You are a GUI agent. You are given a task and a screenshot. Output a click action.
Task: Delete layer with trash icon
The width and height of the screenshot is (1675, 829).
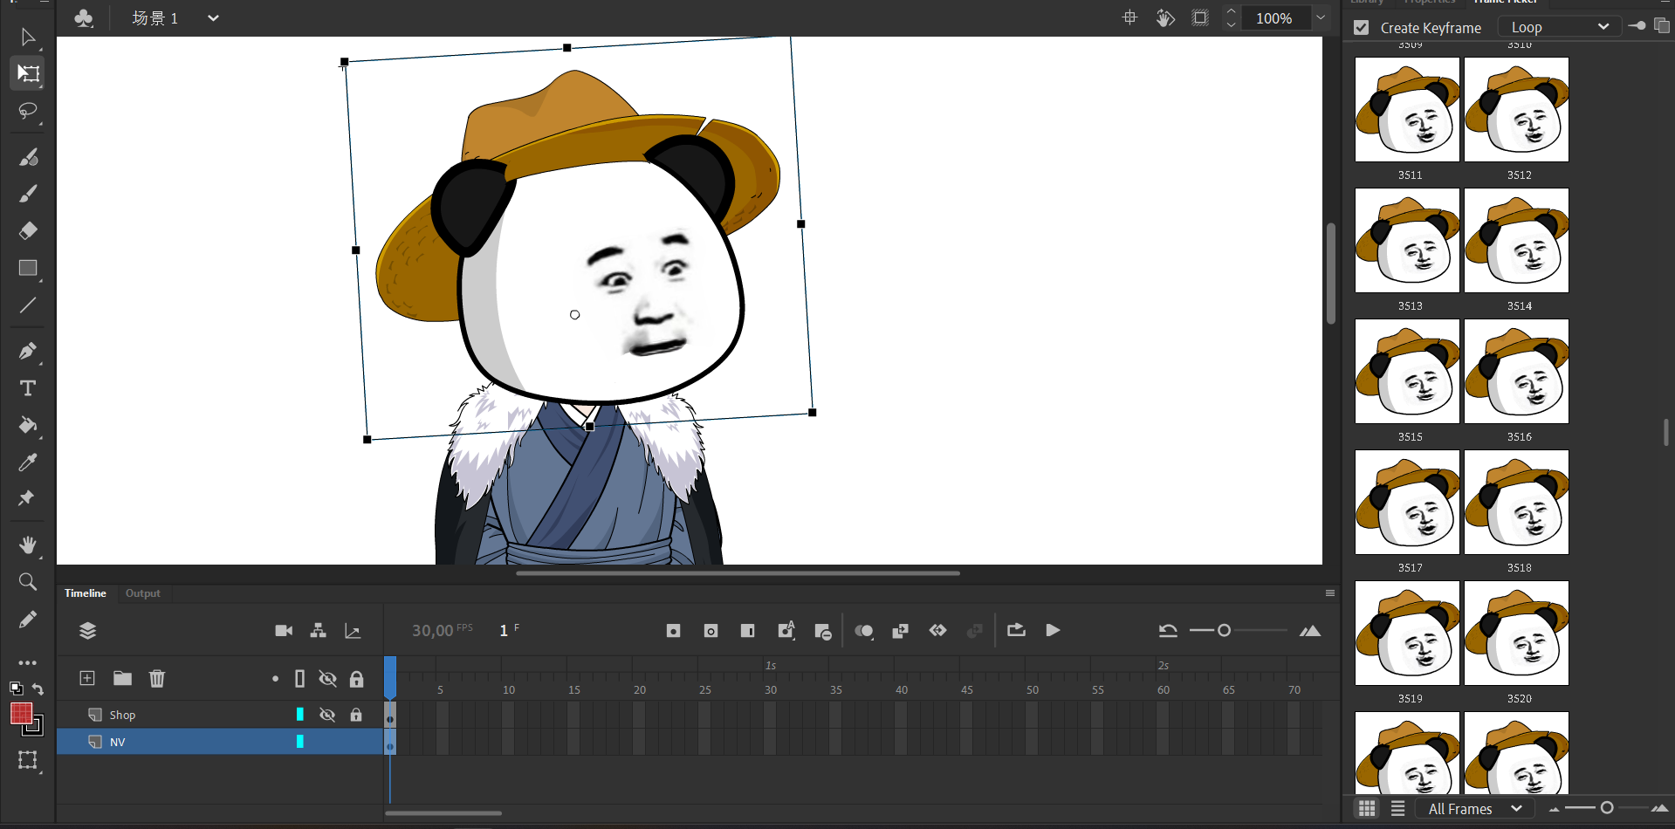pos(157,678)
